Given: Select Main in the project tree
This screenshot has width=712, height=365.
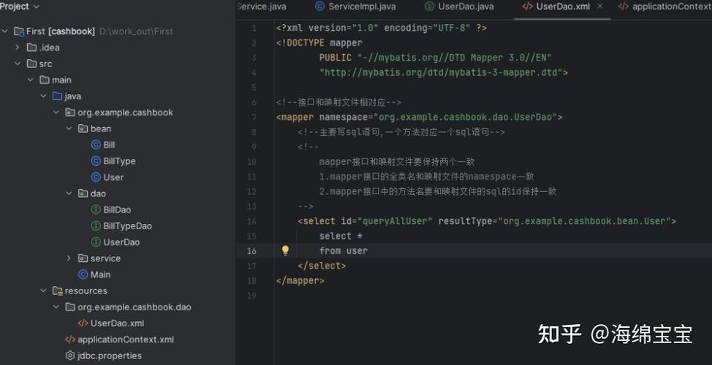Looking at the screenshot, I should pos(100,274).
